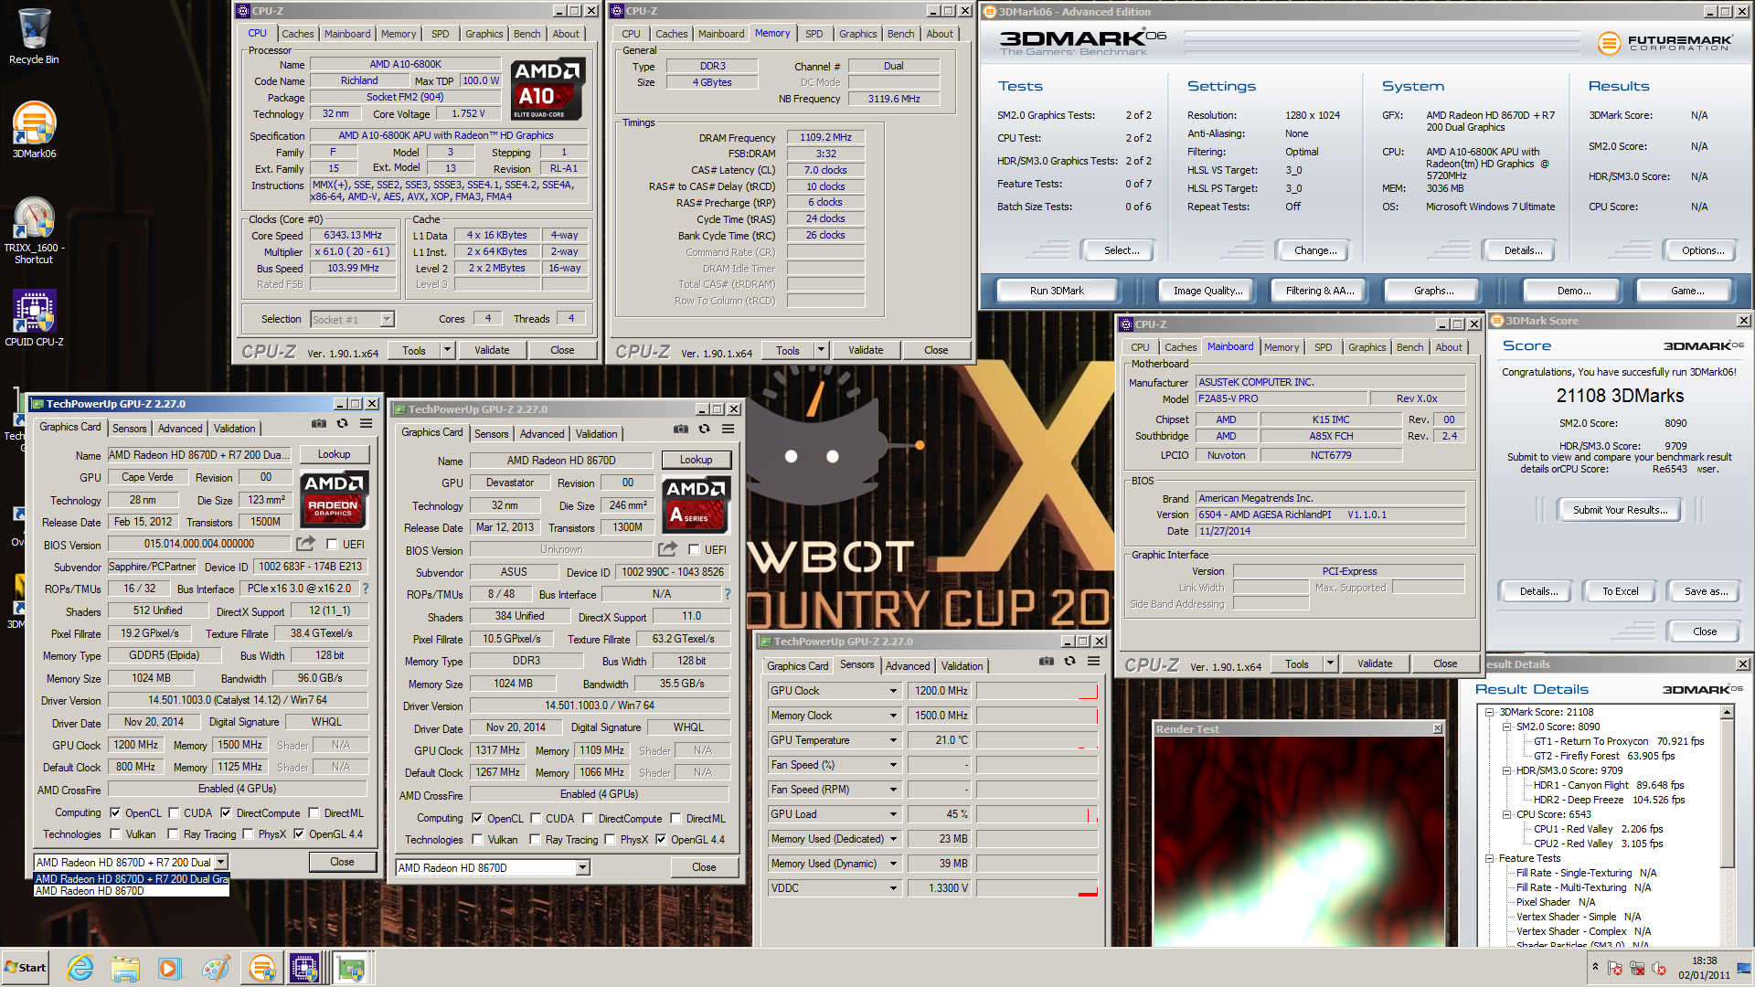Click BIOS export icon in left GPU-Z window

pyautogui.click(x=305, y=544)
